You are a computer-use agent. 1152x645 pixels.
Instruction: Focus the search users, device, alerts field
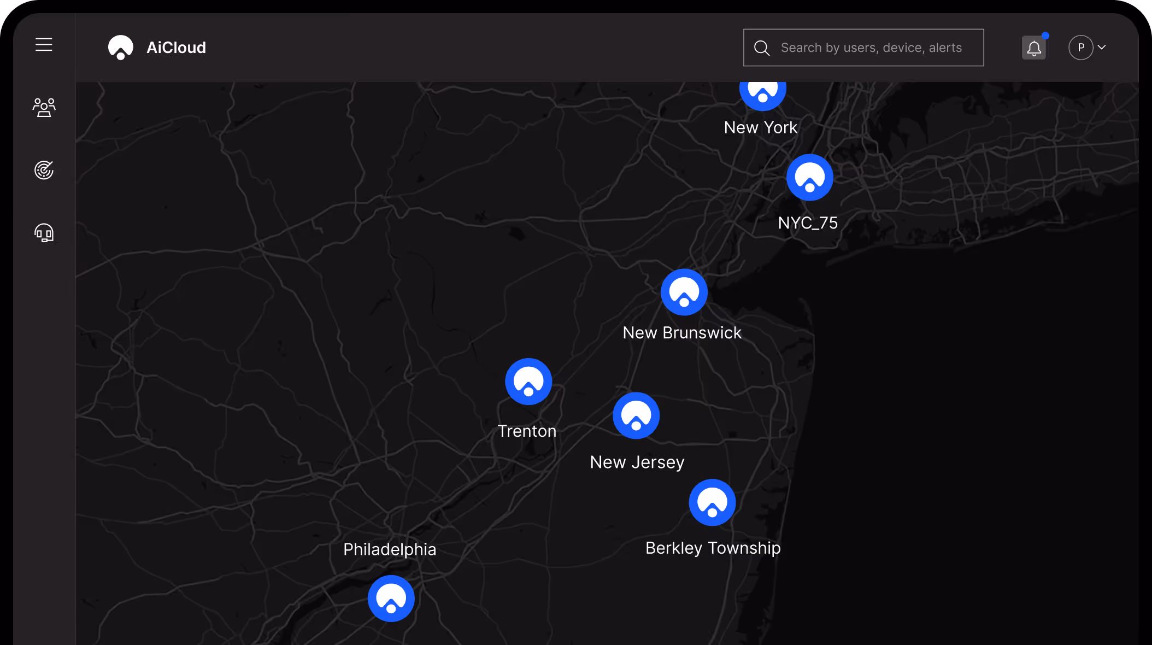(871, 48)
